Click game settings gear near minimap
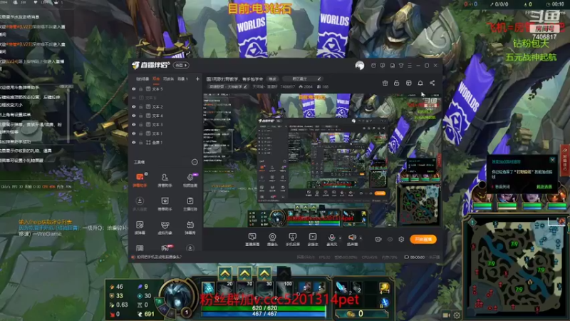This screenshot has height=321, width=570. 457,315
